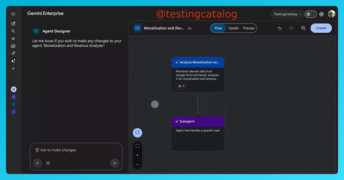Switch to the Preview tab
The image size is (344, 180).
249,28
